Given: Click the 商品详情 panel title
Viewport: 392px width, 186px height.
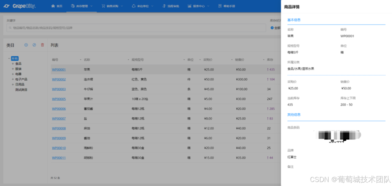Looking at the screenshot, I should (292, 7).
